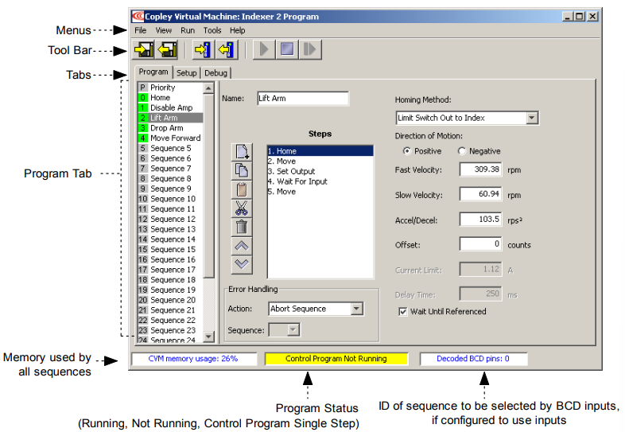This screenshot has height=432, width=625.
Task: Click Control Program Not Running status
Action: pos(336,359)
